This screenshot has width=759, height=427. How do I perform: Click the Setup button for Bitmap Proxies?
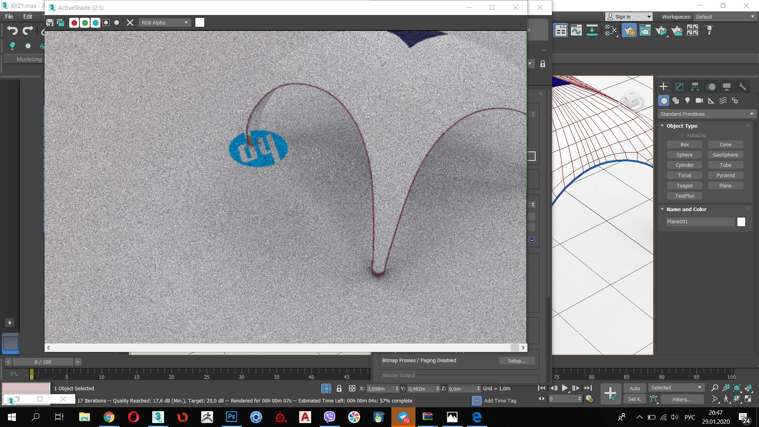point(517,361)
